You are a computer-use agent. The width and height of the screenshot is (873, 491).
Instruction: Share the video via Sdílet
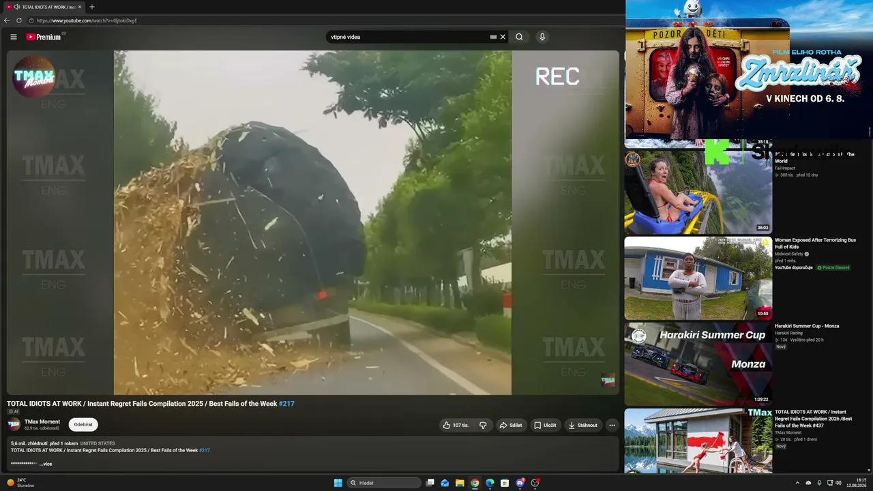coord(511,425)
